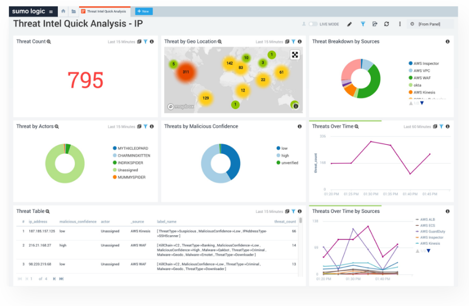Toggle AWS Inspector legend in Threat Breakdown
469x306 pixels.
pos(423,63)
